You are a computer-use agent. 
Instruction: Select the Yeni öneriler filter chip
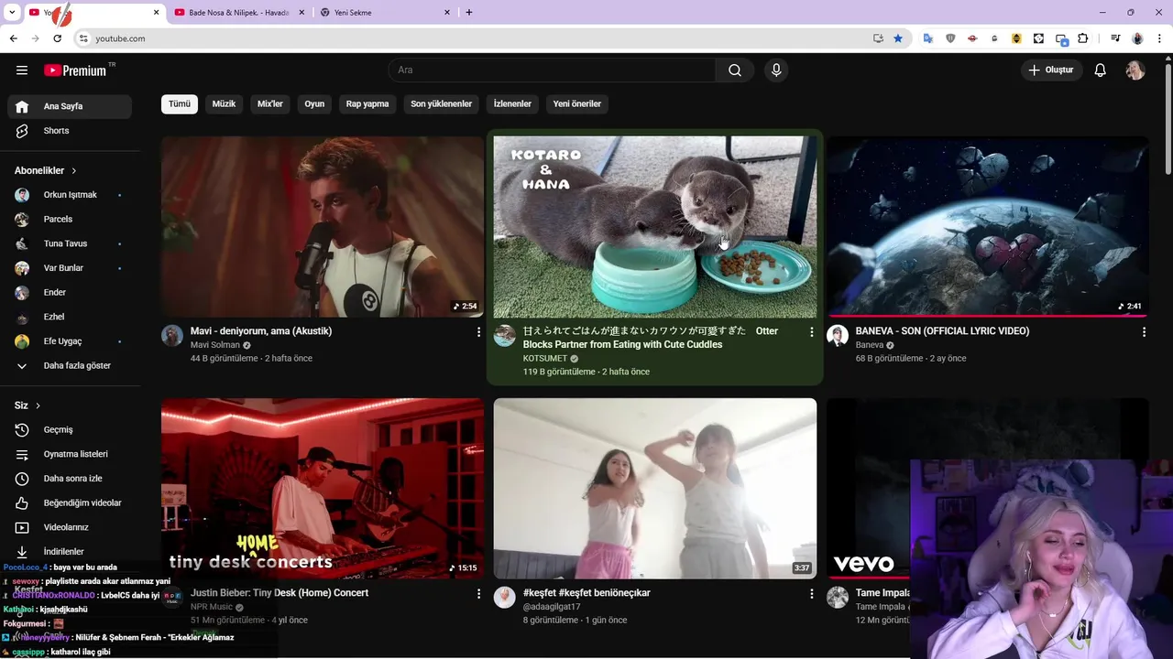coord(577,103)
